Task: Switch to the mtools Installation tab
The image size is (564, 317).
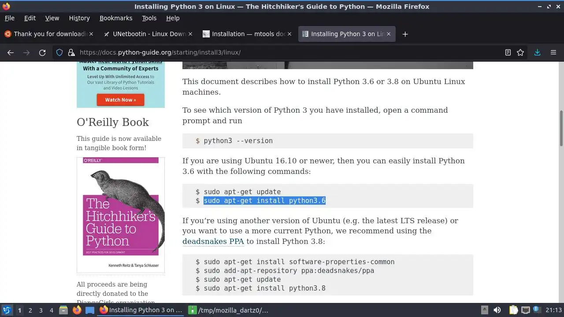Action: coord(247,34)
